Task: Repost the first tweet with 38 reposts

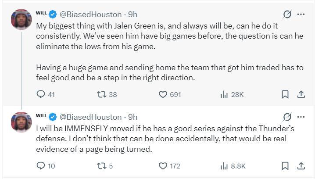Action: (102, 94)
